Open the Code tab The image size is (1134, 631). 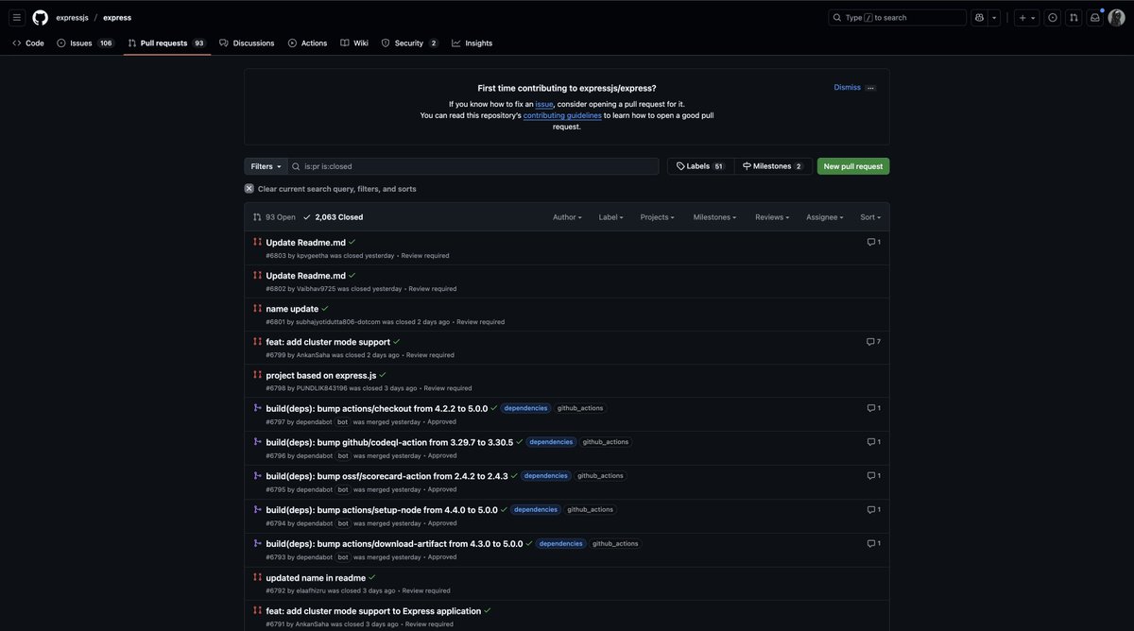coord(28,43)
